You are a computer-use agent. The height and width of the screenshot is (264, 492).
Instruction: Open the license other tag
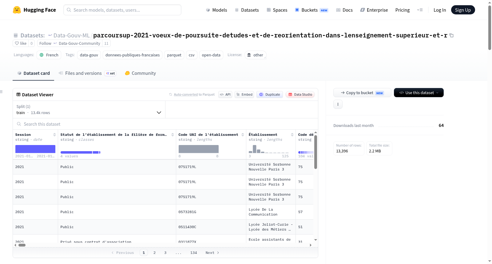256,55
